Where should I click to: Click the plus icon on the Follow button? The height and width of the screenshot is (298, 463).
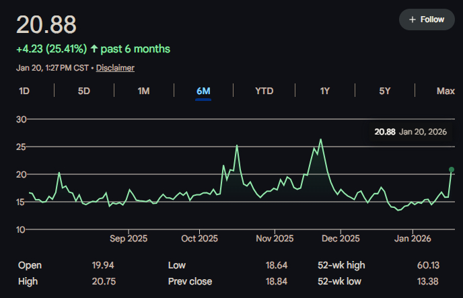click(413, 20)
